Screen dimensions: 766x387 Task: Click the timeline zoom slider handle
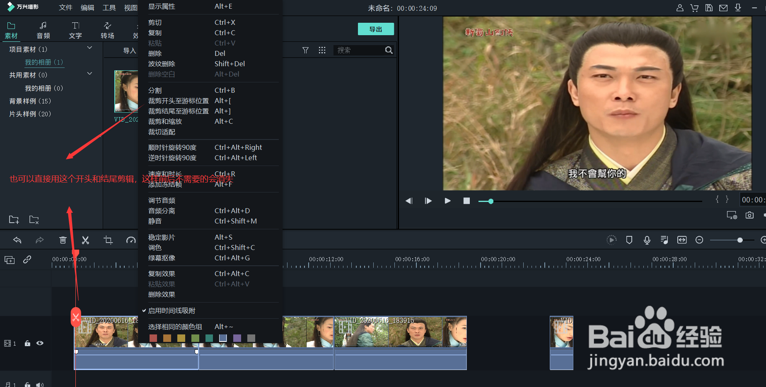(740, 240)
